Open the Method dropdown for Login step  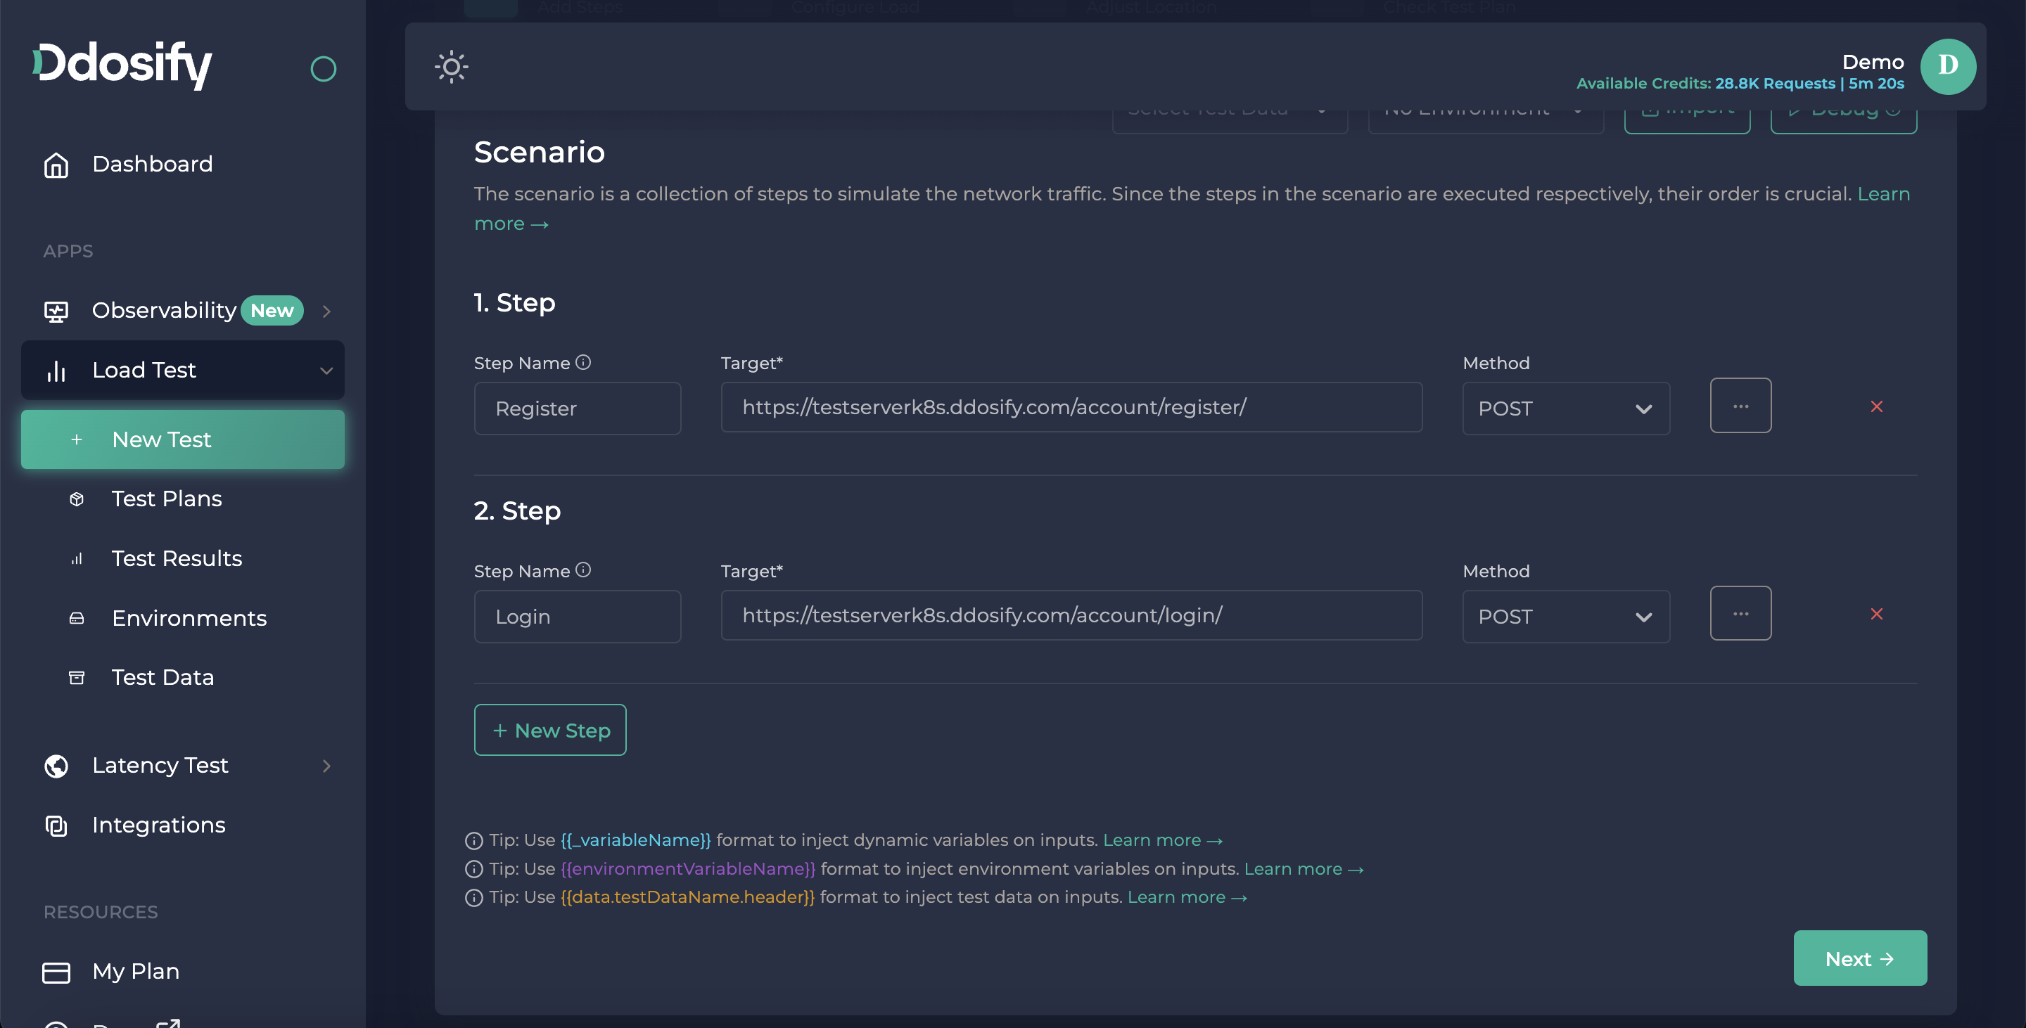1565,617
